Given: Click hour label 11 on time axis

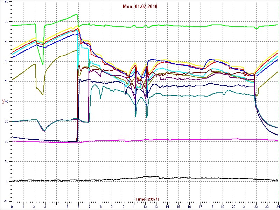Looking at the screenshot, I should (134, 206).
